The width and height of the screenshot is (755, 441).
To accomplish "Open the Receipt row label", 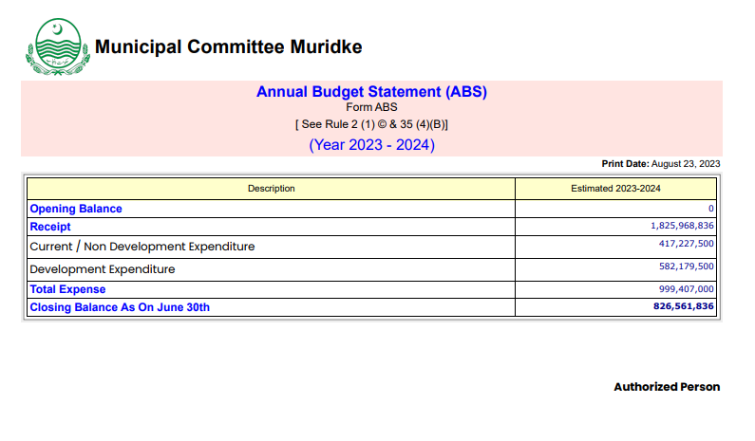I will [x=50, y=227].
